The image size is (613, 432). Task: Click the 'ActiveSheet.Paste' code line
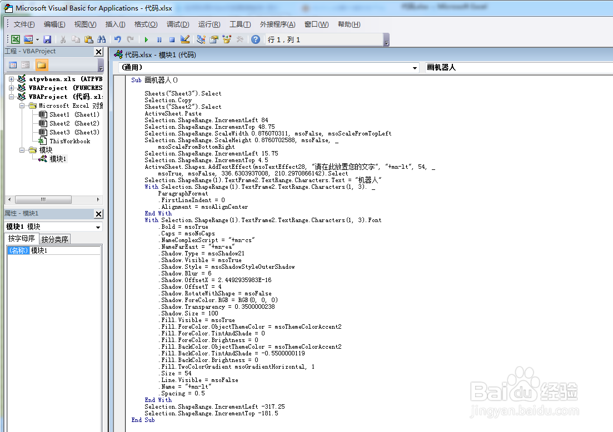[173, 113]
